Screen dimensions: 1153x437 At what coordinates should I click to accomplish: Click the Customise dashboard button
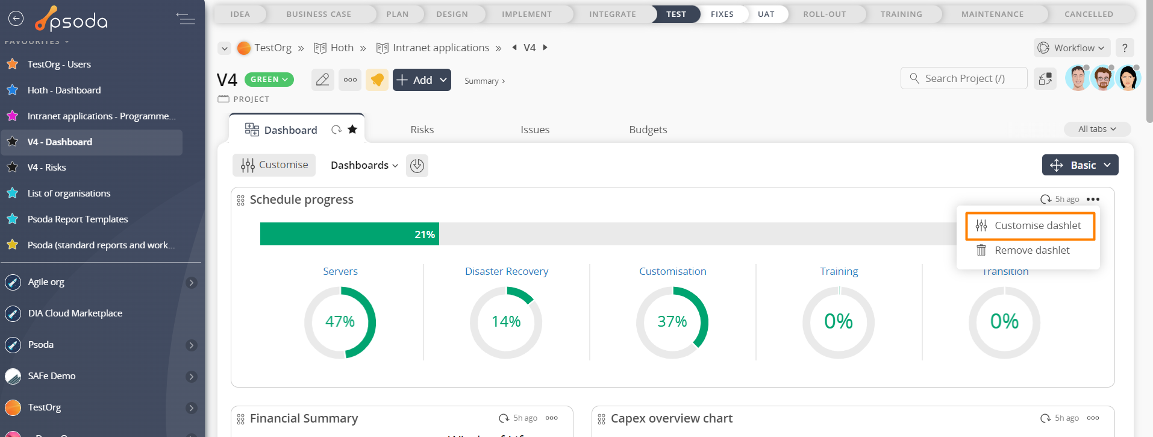[x=274, y=165]
